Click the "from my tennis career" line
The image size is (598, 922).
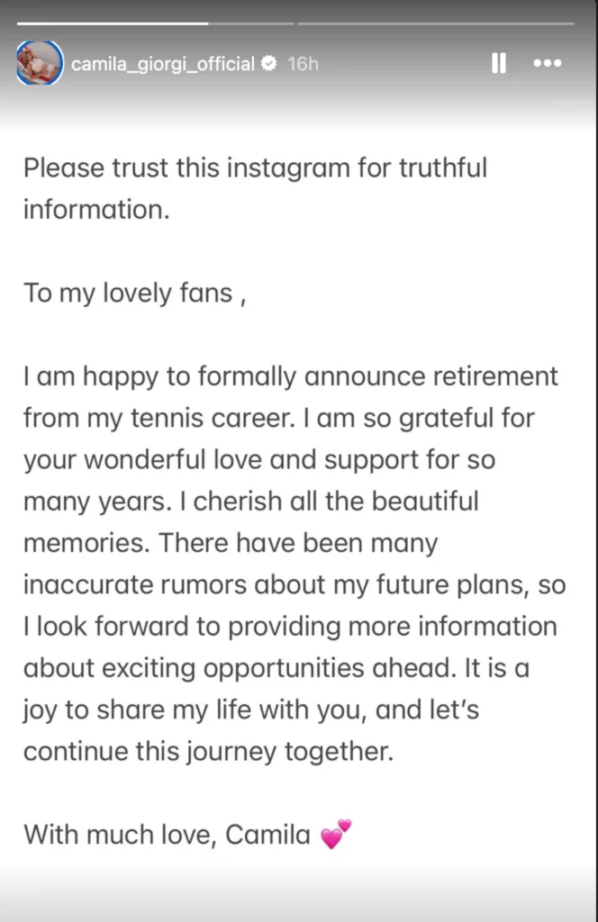[279, 419]
